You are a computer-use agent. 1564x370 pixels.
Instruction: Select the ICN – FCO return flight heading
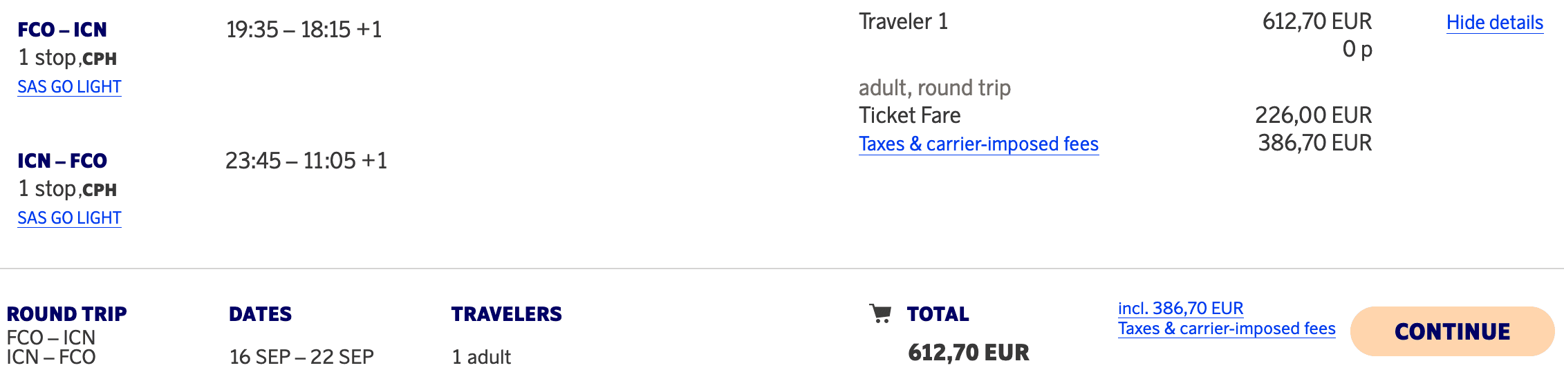62,161
